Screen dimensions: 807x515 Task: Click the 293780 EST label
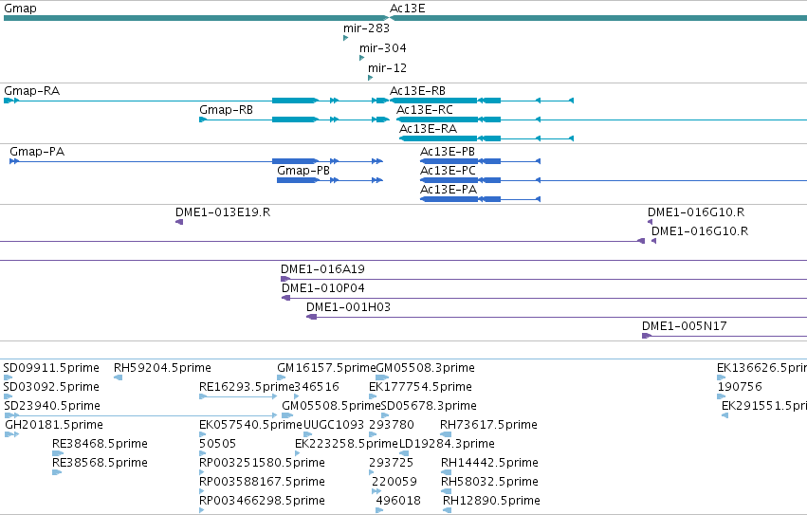pyautogui.click(x=392, y=426)
